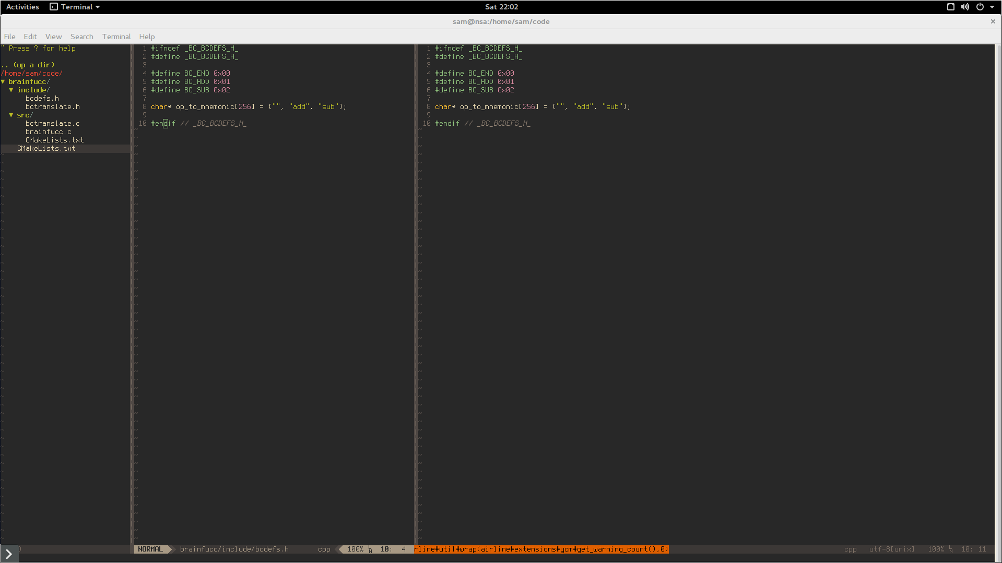1002x563 pixels.
Task: Click Activities in the top bar
Action: tap(22, 7)
